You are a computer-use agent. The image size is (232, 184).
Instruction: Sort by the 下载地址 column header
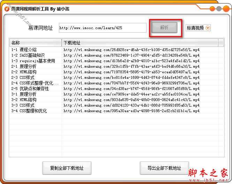[140, 43]
